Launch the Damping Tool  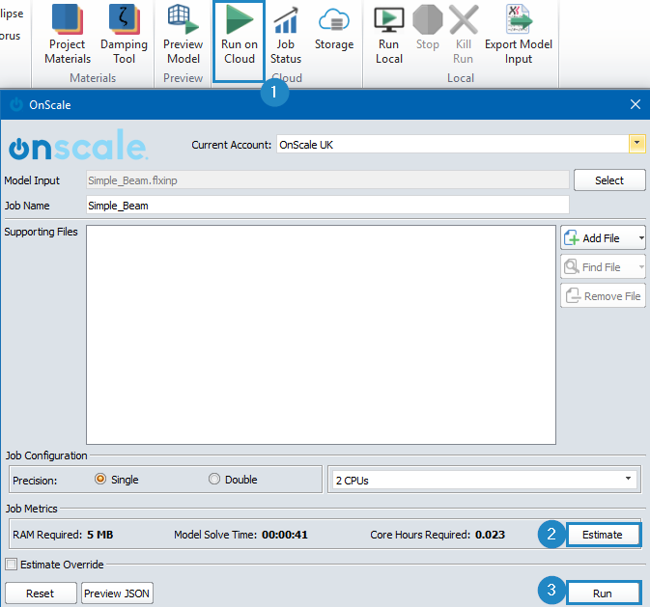124,35
